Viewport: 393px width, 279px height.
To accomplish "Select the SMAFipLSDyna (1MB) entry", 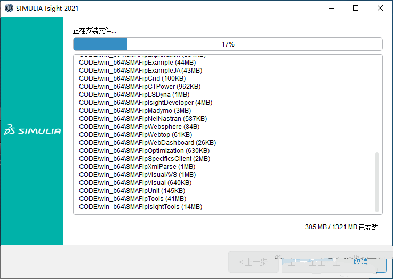I will pos(134,95).
